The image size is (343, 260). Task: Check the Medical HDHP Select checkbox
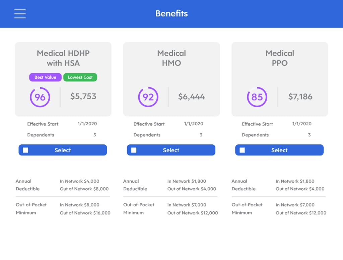tap(25, 150)
